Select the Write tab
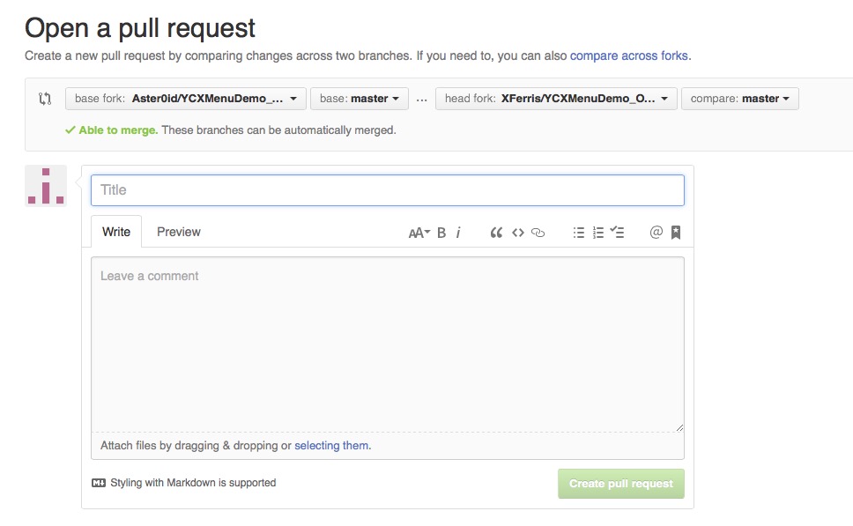Viewport: 853px width, 526px height. [x=116, y=232]
